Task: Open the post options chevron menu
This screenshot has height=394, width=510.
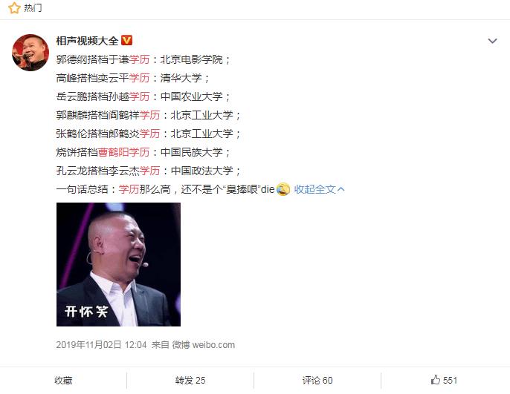Action: (x=492, y=41)
